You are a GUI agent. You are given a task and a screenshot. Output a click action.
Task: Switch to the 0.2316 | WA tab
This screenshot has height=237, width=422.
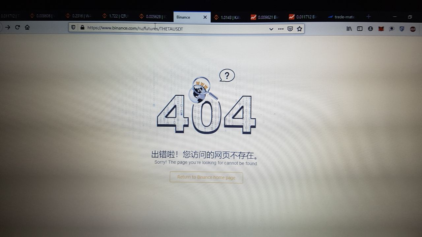pos(79,16)
